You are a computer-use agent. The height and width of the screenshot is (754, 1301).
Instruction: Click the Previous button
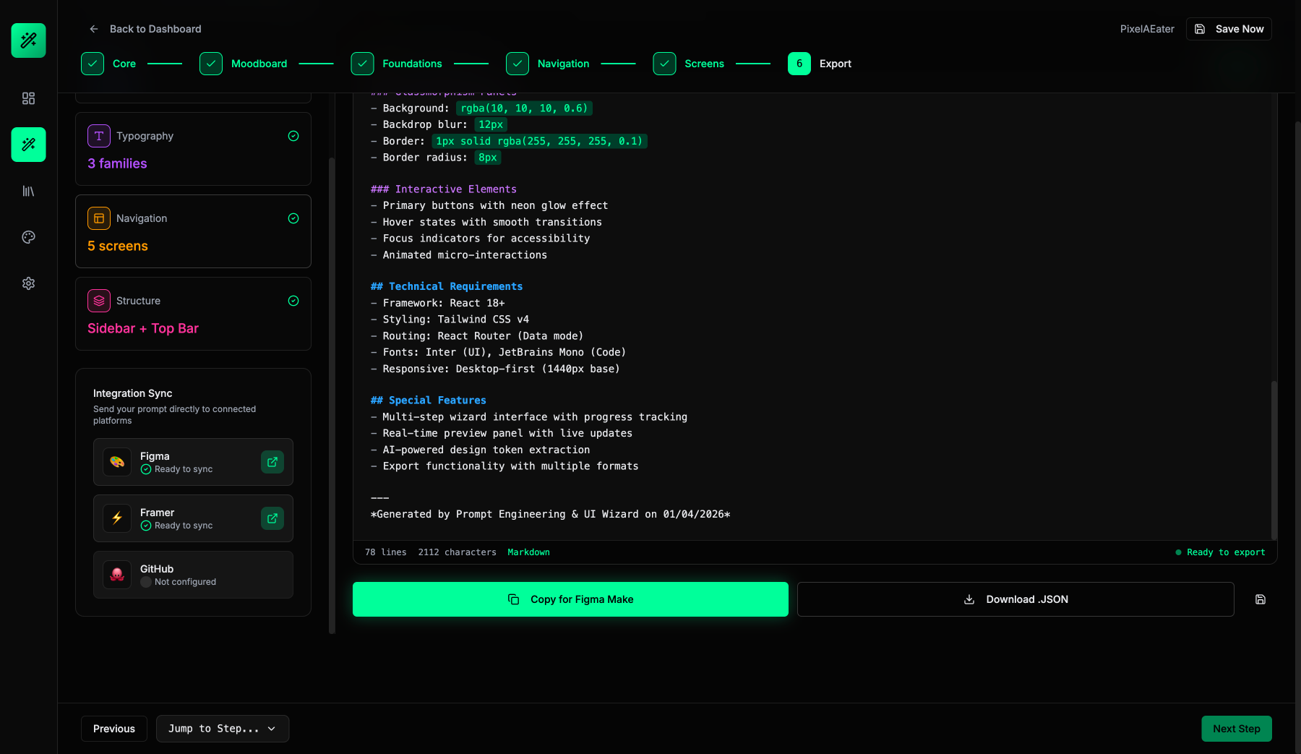114,729
